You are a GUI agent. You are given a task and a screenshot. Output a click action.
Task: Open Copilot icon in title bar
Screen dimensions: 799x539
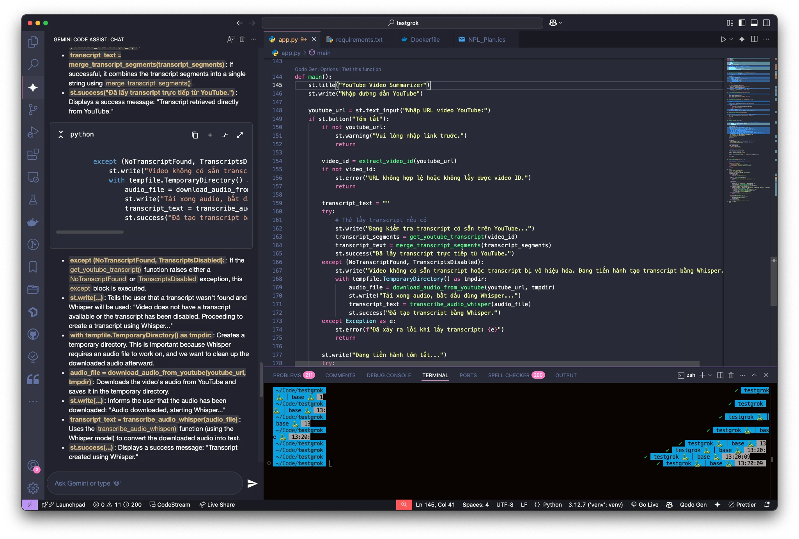(x=553, y=23)
